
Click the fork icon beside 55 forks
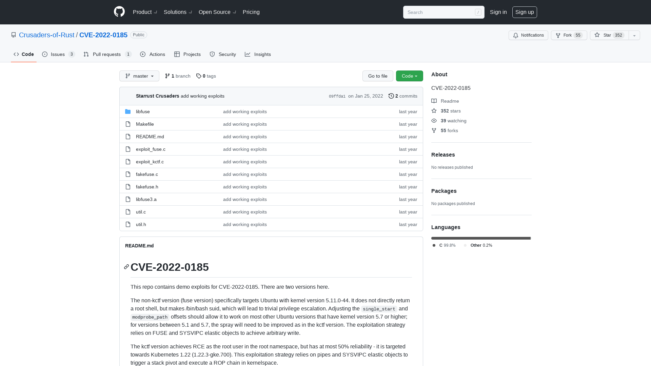tap(434, 130)
